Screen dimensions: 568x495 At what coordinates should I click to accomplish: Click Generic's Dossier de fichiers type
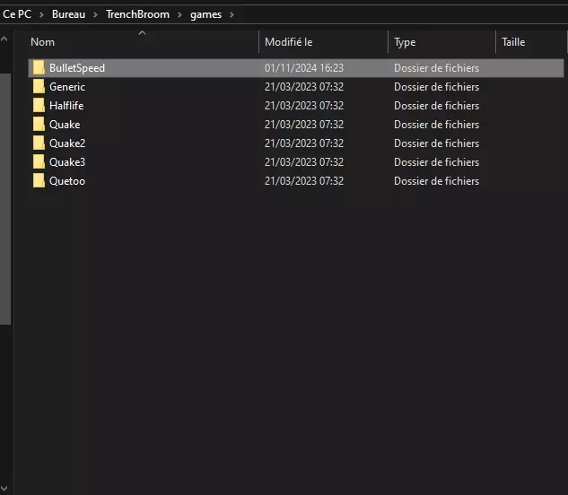[x=436, y=87]
